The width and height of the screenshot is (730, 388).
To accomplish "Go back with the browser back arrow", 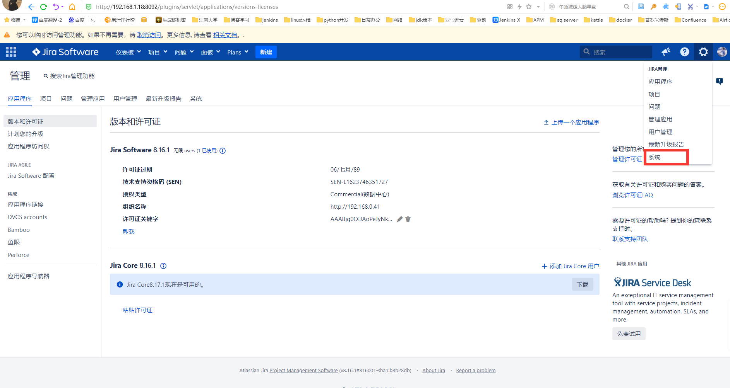I will pos(31,7).
